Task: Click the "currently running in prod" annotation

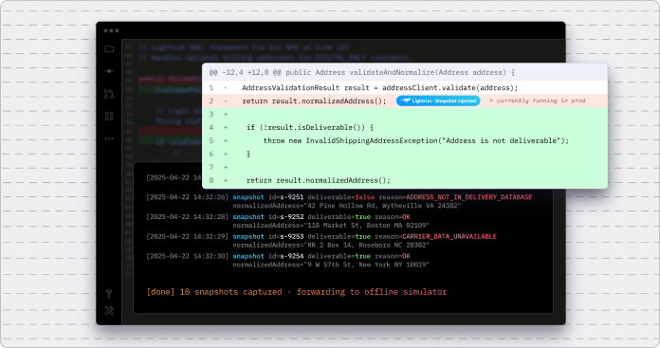Action: [x=538, y=101]
